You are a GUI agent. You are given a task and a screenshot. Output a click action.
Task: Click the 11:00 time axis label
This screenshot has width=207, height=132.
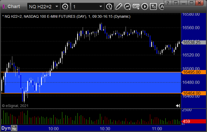(x=157, y=129)
